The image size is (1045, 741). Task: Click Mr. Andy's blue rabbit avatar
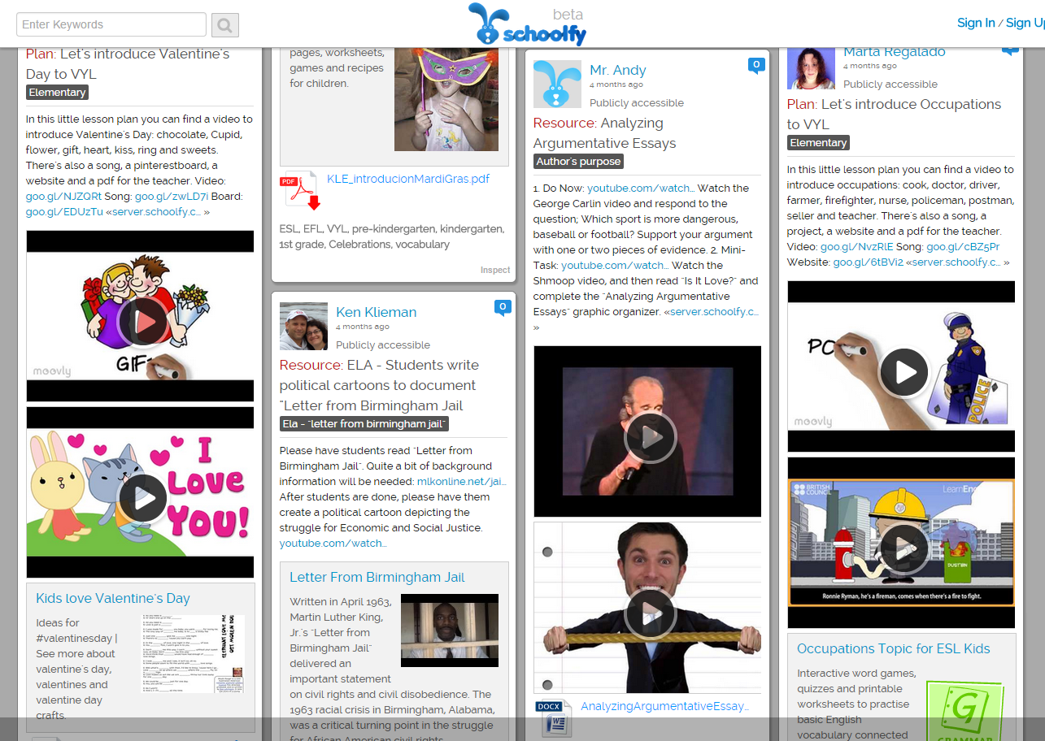coord(557,84)
